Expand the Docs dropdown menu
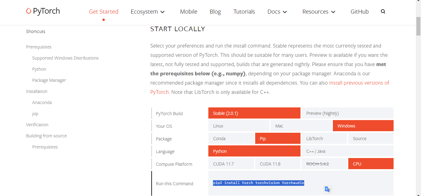Image resolution: width=421 pixels, height=196 pixels. pos(277,11)
